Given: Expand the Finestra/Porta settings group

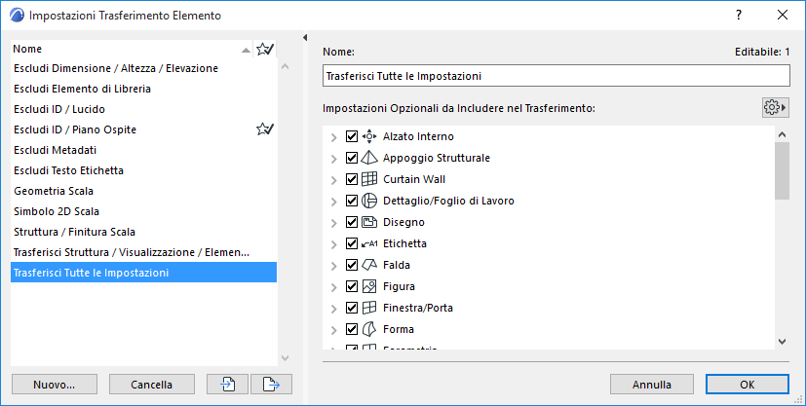Looking at the screenshot, I should click(335, 308).
